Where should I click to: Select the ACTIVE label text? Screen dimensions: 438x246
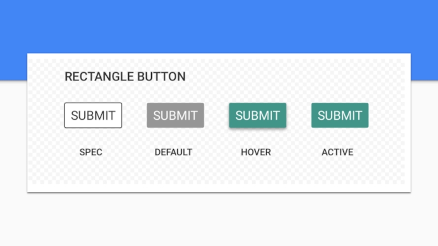click(337, 152)
